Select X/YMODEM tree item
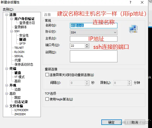The image size is (152, 128). pos(21,110)
